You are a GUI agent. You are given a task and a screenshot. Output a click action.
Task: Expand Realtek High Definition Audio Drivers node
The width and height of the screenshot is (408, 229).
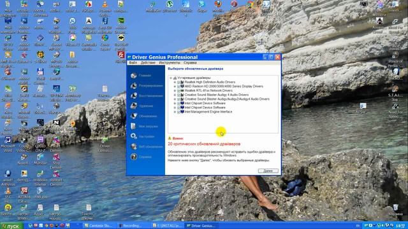(x=175, y=82)
